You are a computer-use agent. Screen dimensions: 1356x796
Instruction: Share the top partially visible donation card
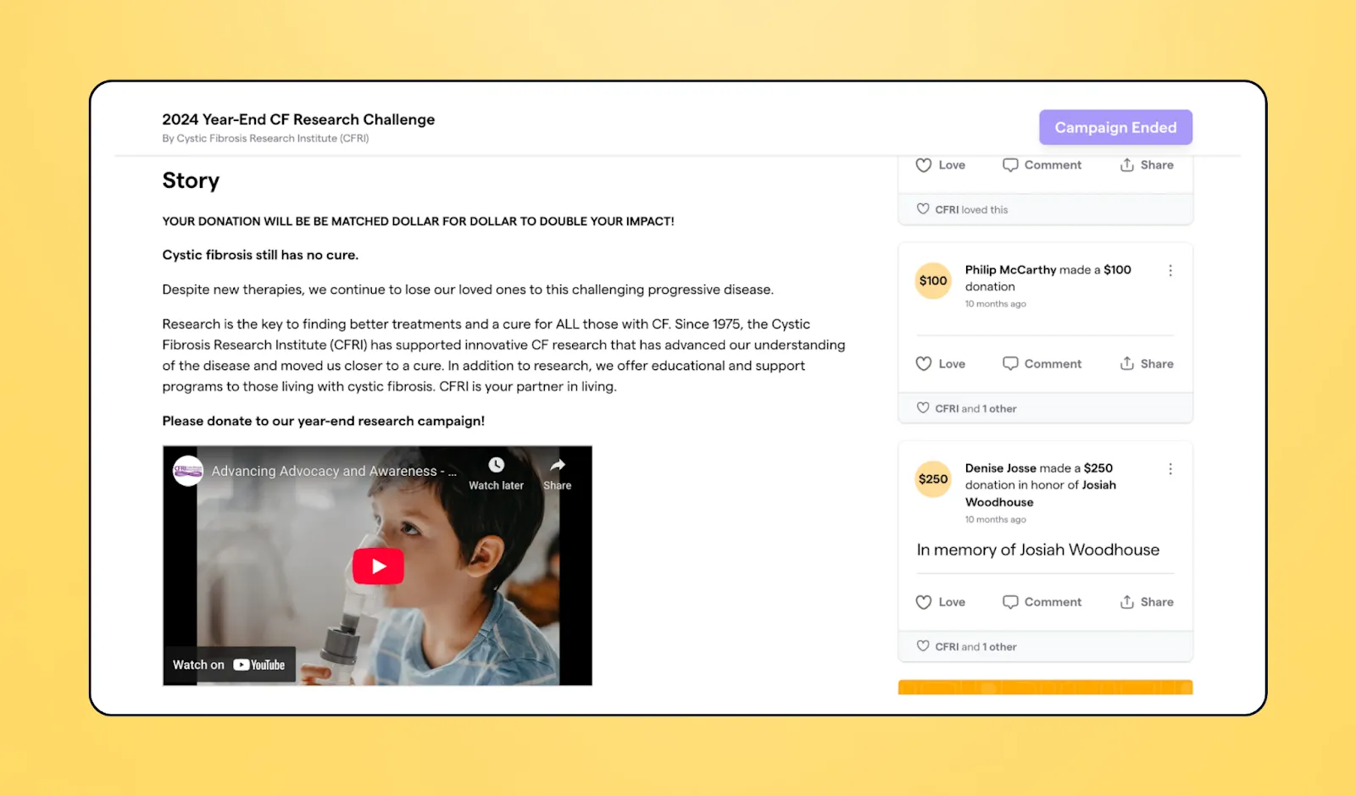pyautogui.click(x=1147, y=165)
